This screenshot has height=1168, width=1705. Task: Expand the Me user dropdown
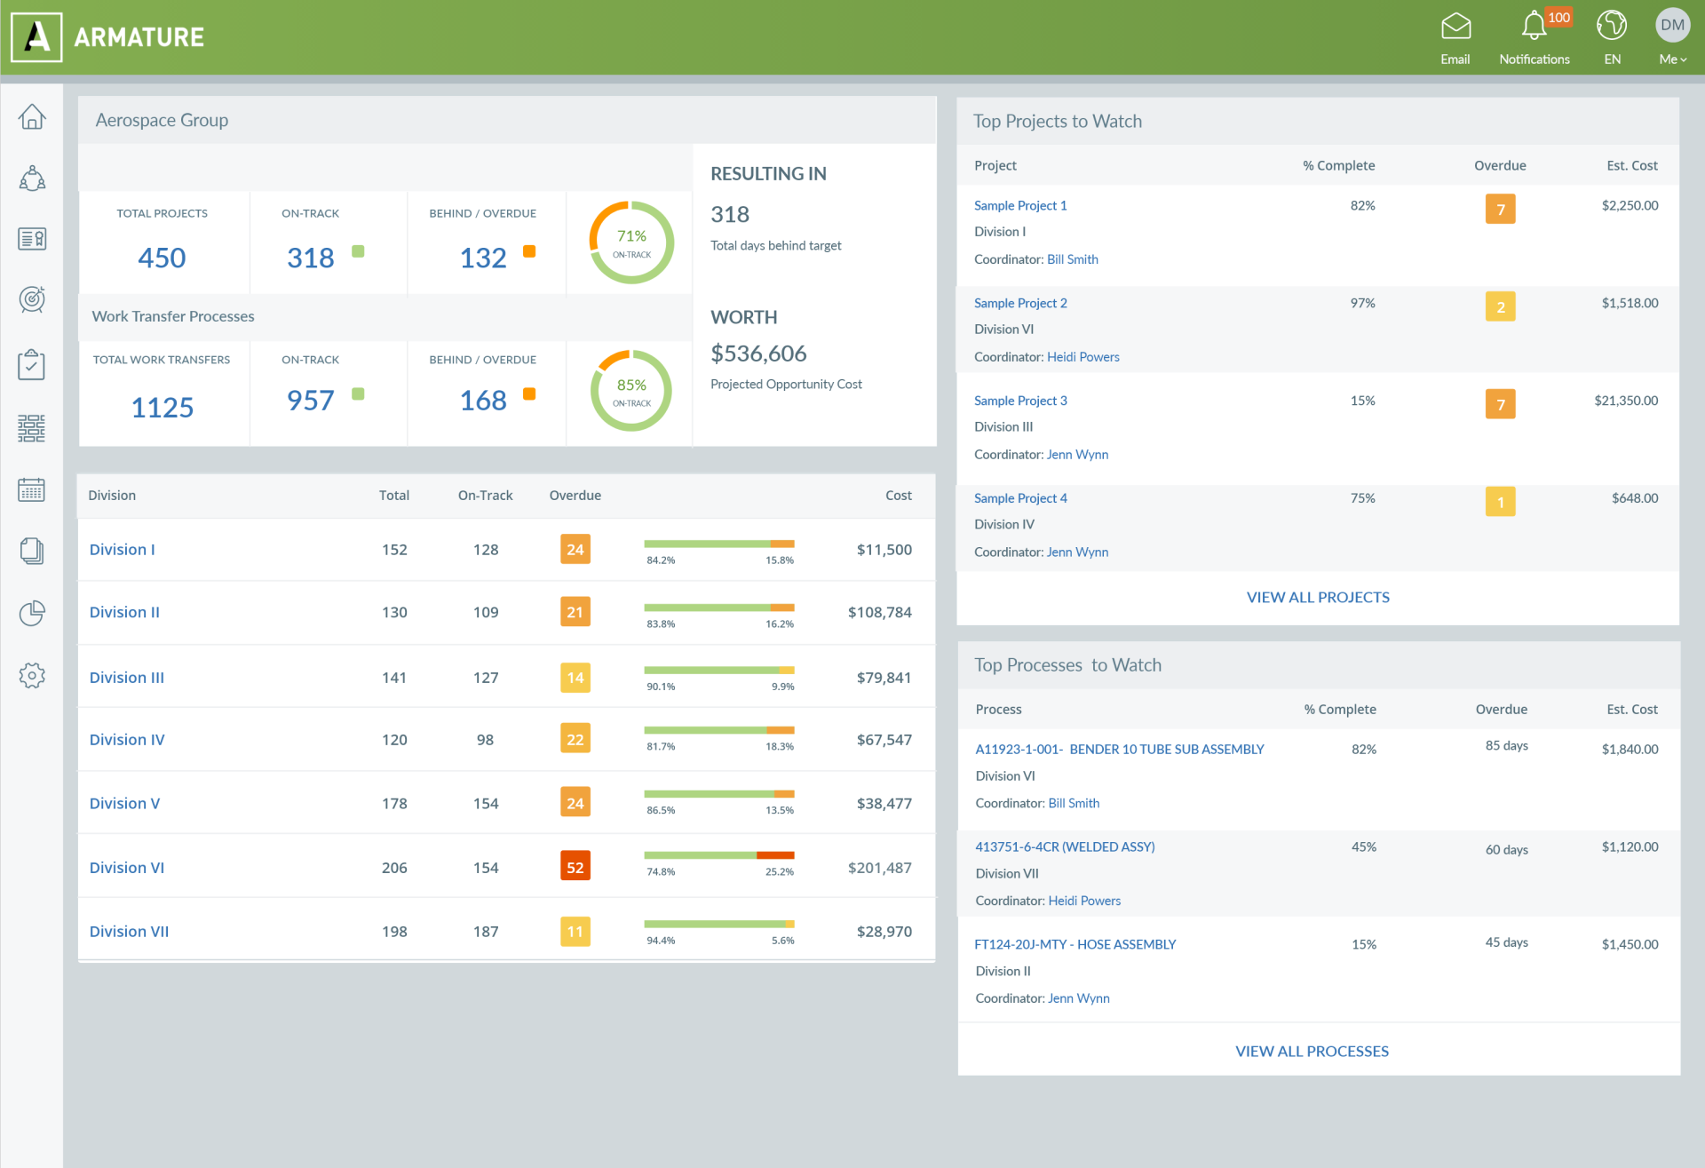point(1672,59)
